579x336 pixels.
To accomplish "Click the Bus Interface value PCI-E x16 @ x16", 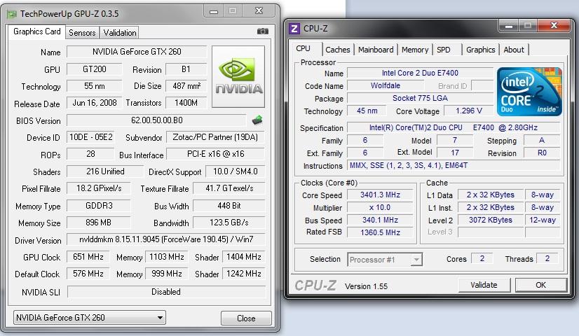I will (x=215, y=154).
